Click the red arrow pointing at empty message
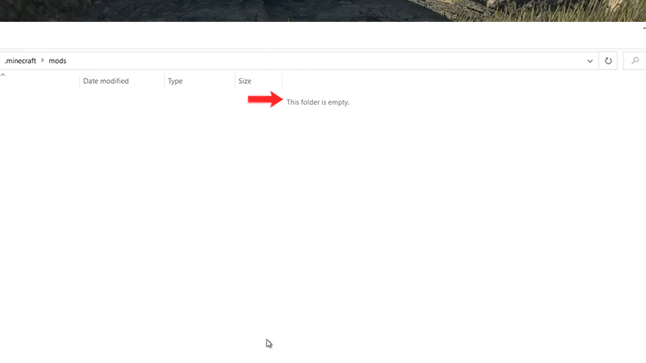Viewport: 646px width, 363px height. click(264, 99)
